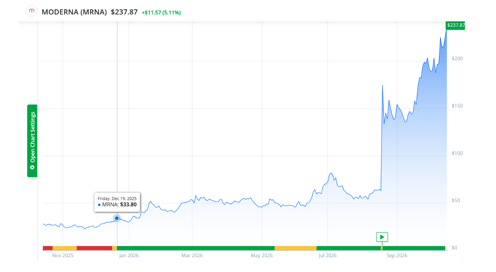Click the Jul 2026 axis label
The height and width of the screenshot is (272, 496).
point(327,256)
